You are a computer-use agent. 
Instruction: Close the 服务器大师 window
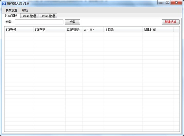click(x=177, y=2)
